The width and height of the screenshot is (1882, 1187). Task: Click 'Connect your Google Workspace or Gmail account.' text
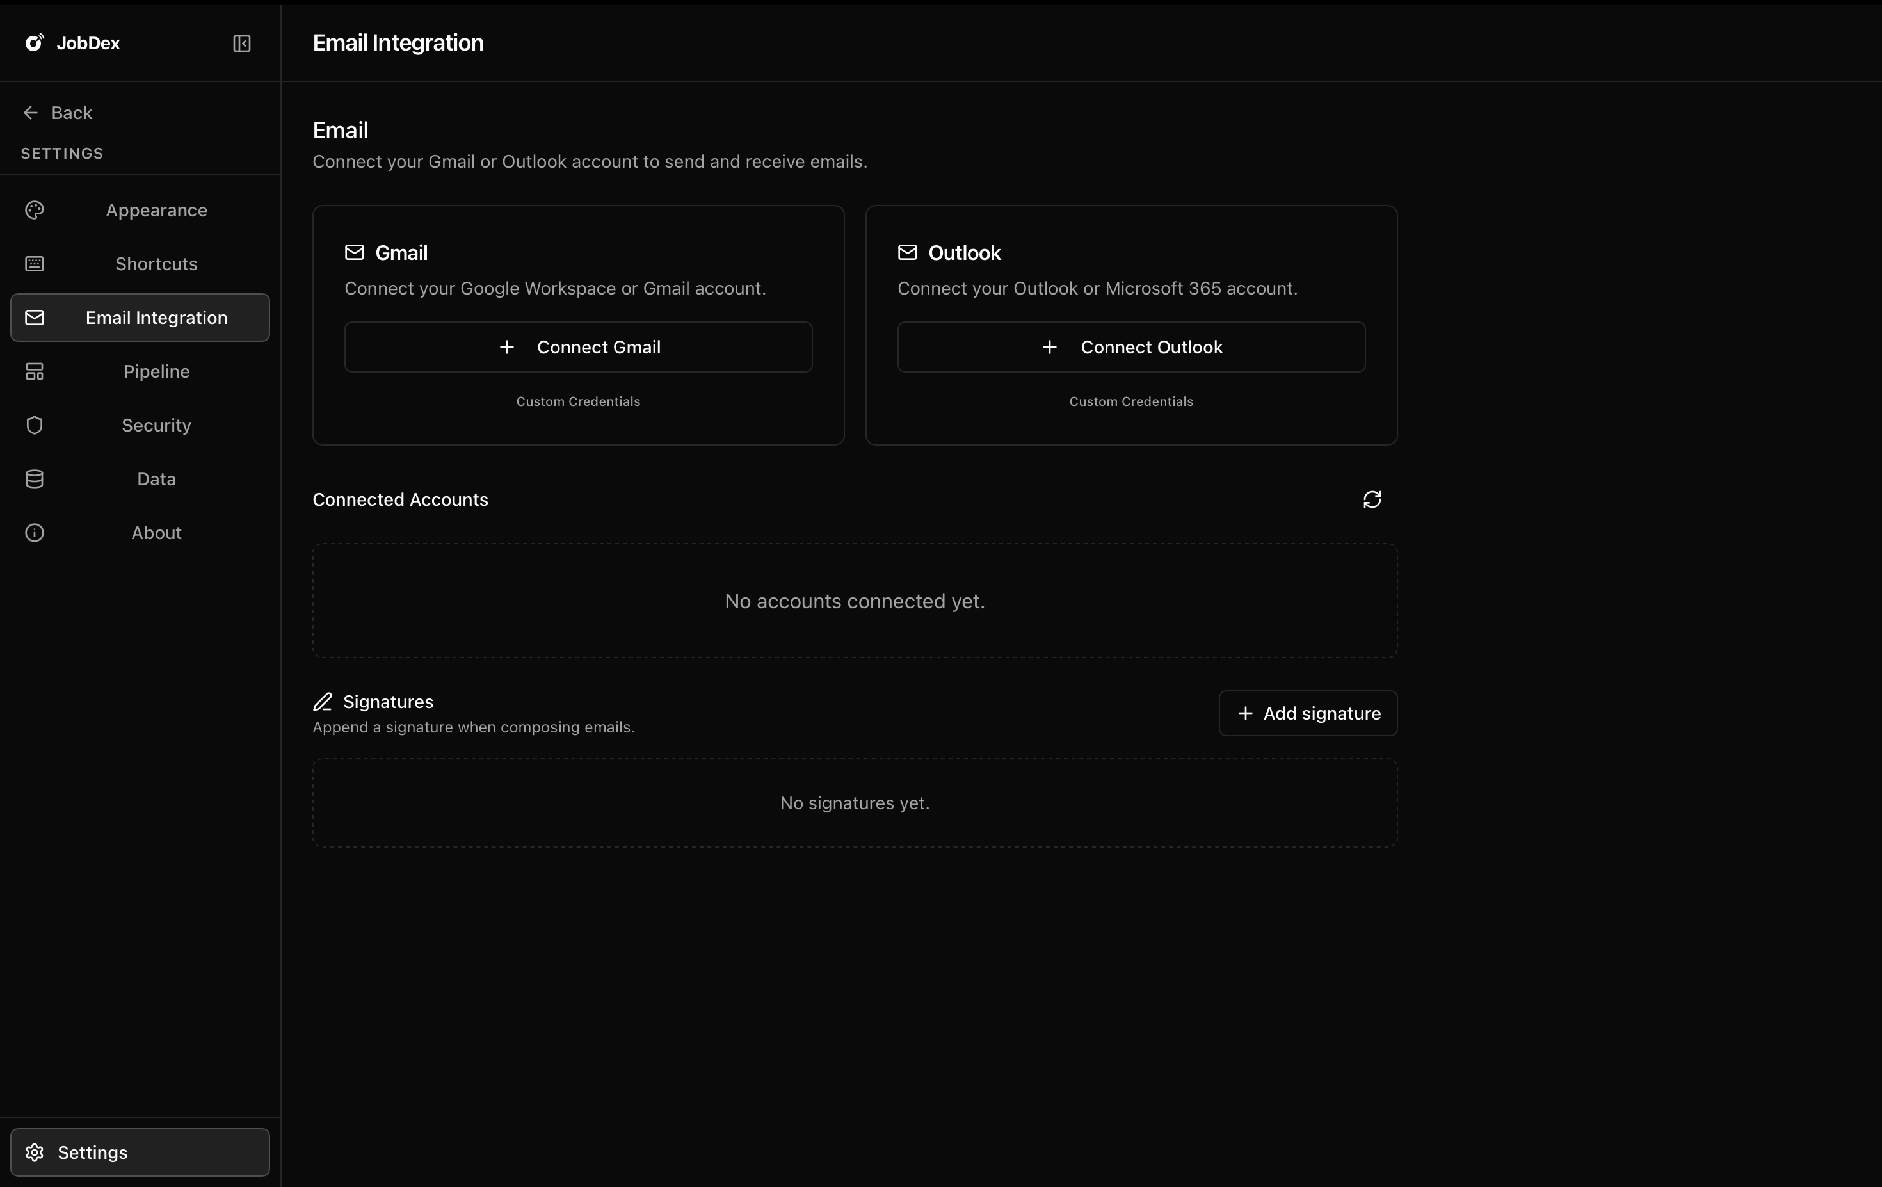[555, 288]
